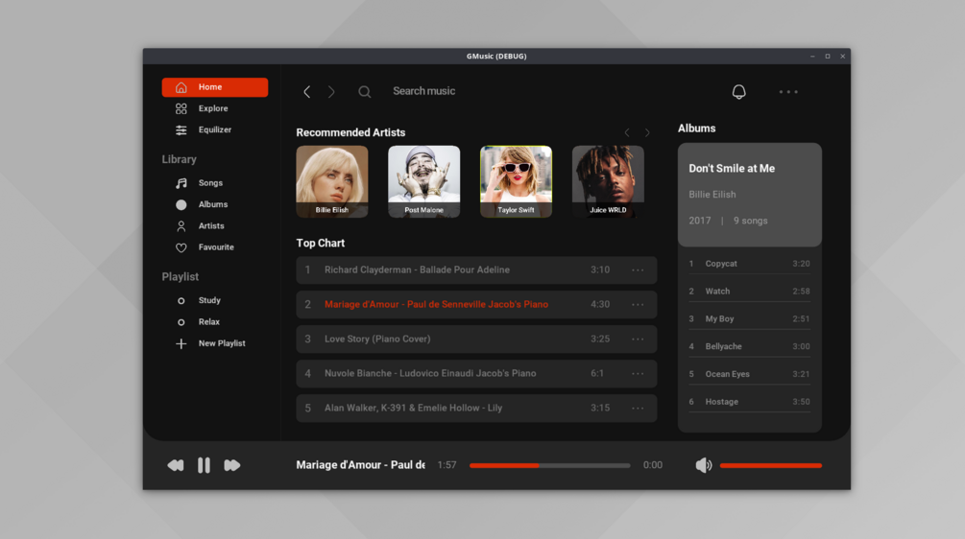Viewport: 965px width, 539px height.
Task: Seek within the song progress bar
Action: (549, 466)
